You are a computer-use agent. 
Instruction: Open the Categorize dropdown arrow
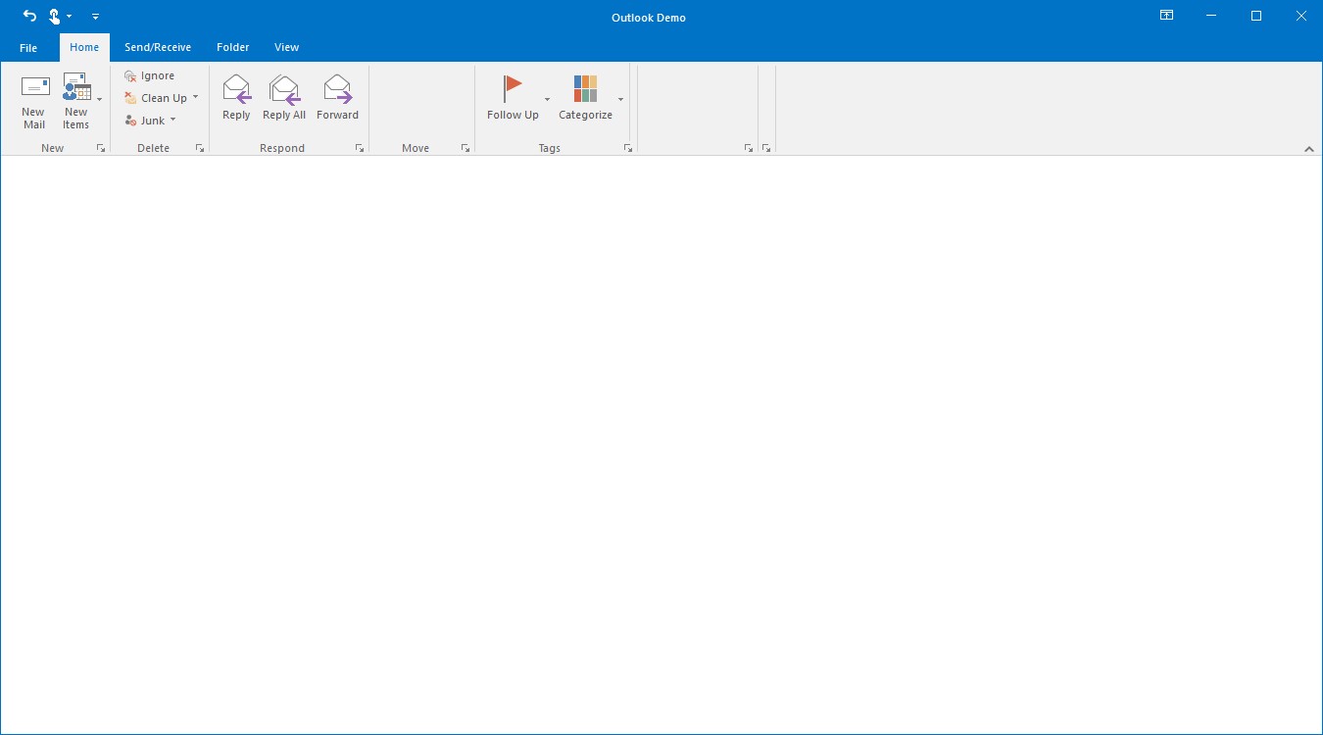619,98
